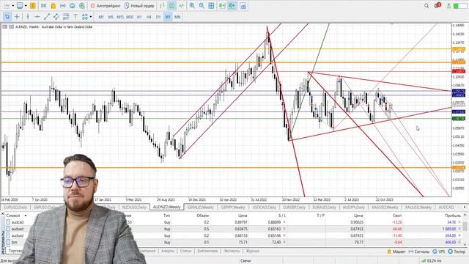Switch chart to bar chart mode

click(x=163, y=6)
